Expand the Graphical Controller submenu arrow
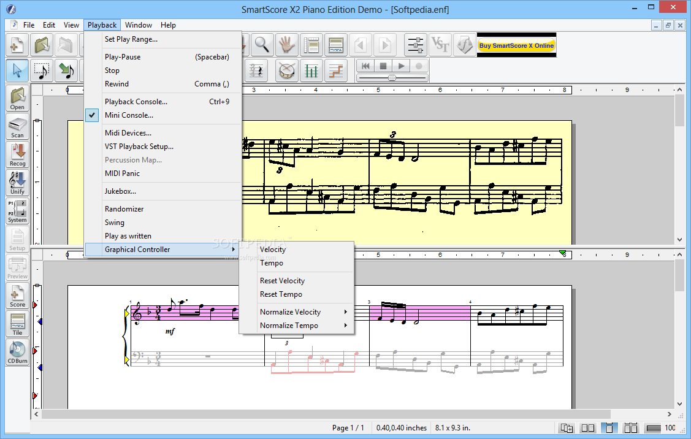This screenshot has width=691, height=439. pyautogui.click(x=234, y=250)
